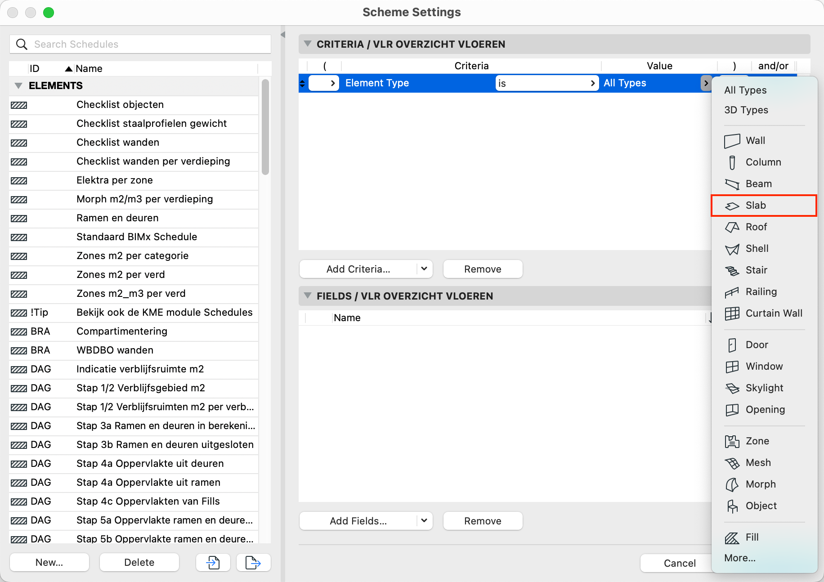Image resolution: width=824 pixels, height=582 pixels.
Task: Collapse the left schedules pane arrow
Action: (283, 35)
